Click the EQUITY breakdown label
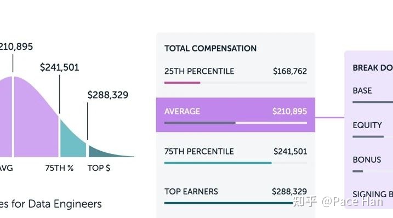Viewport: 393px width, 218px height. point(367,125)
